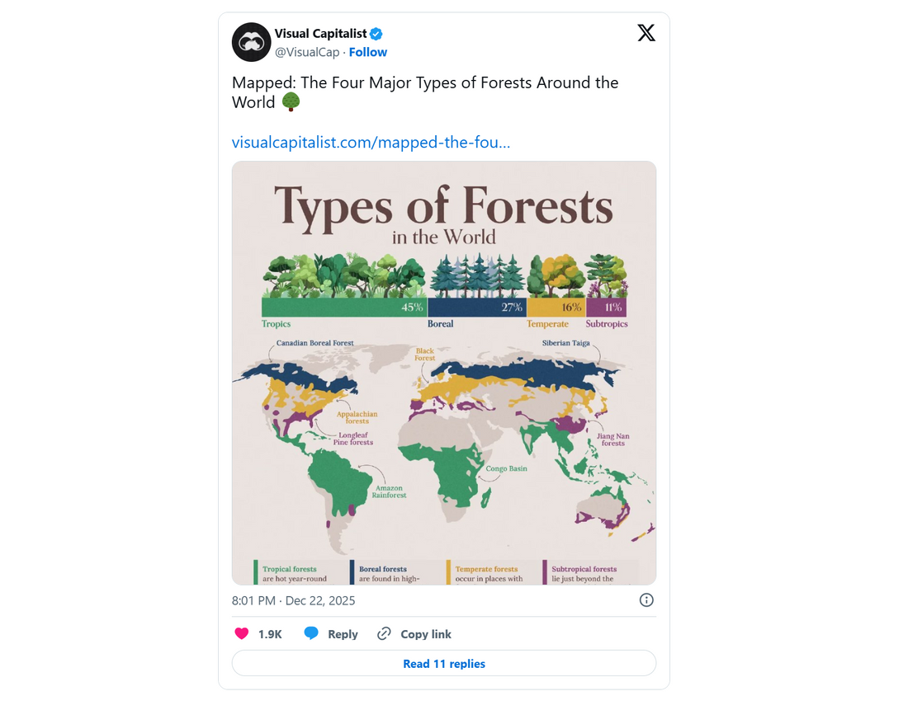
Task: Click the Visual Capitalist profile avatar
Action: [x=251, y=42]
